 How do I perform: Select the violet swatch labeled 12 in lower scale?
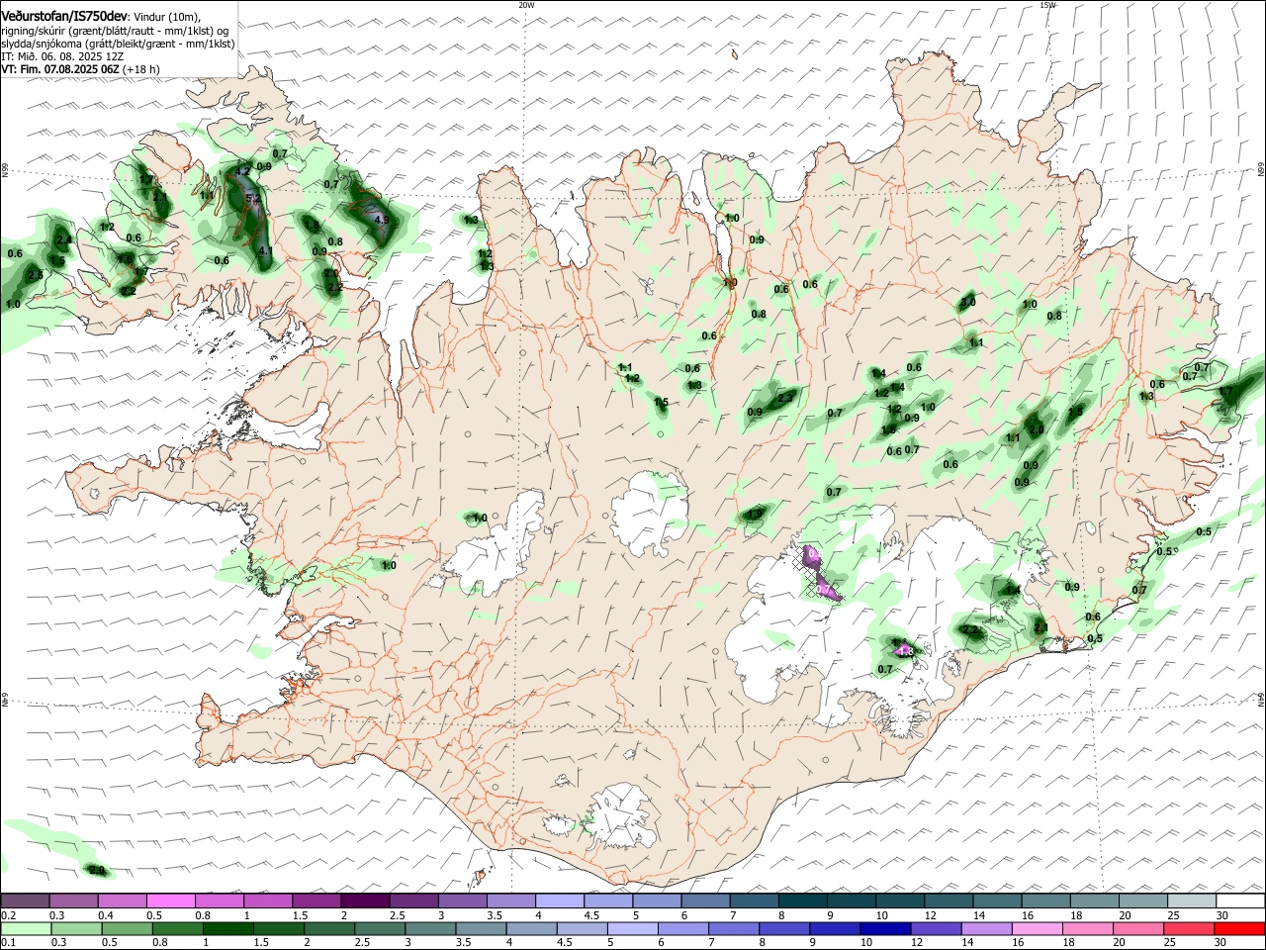937,929
